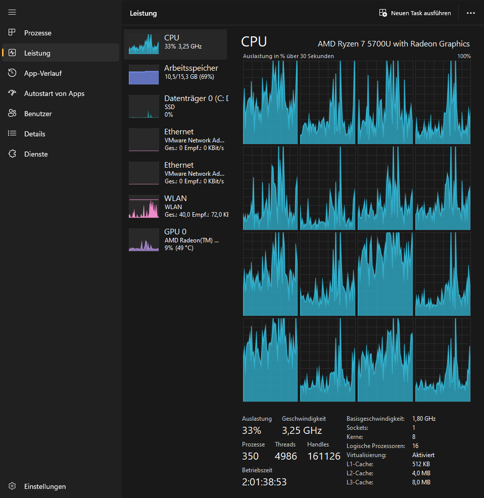Click the Autostart von Apps gauge icon

point(12,93)
